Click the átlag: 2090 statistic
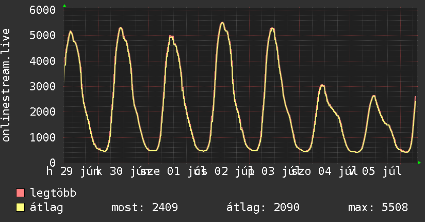Viewport: 425px width, 222px height. (263, 208)
